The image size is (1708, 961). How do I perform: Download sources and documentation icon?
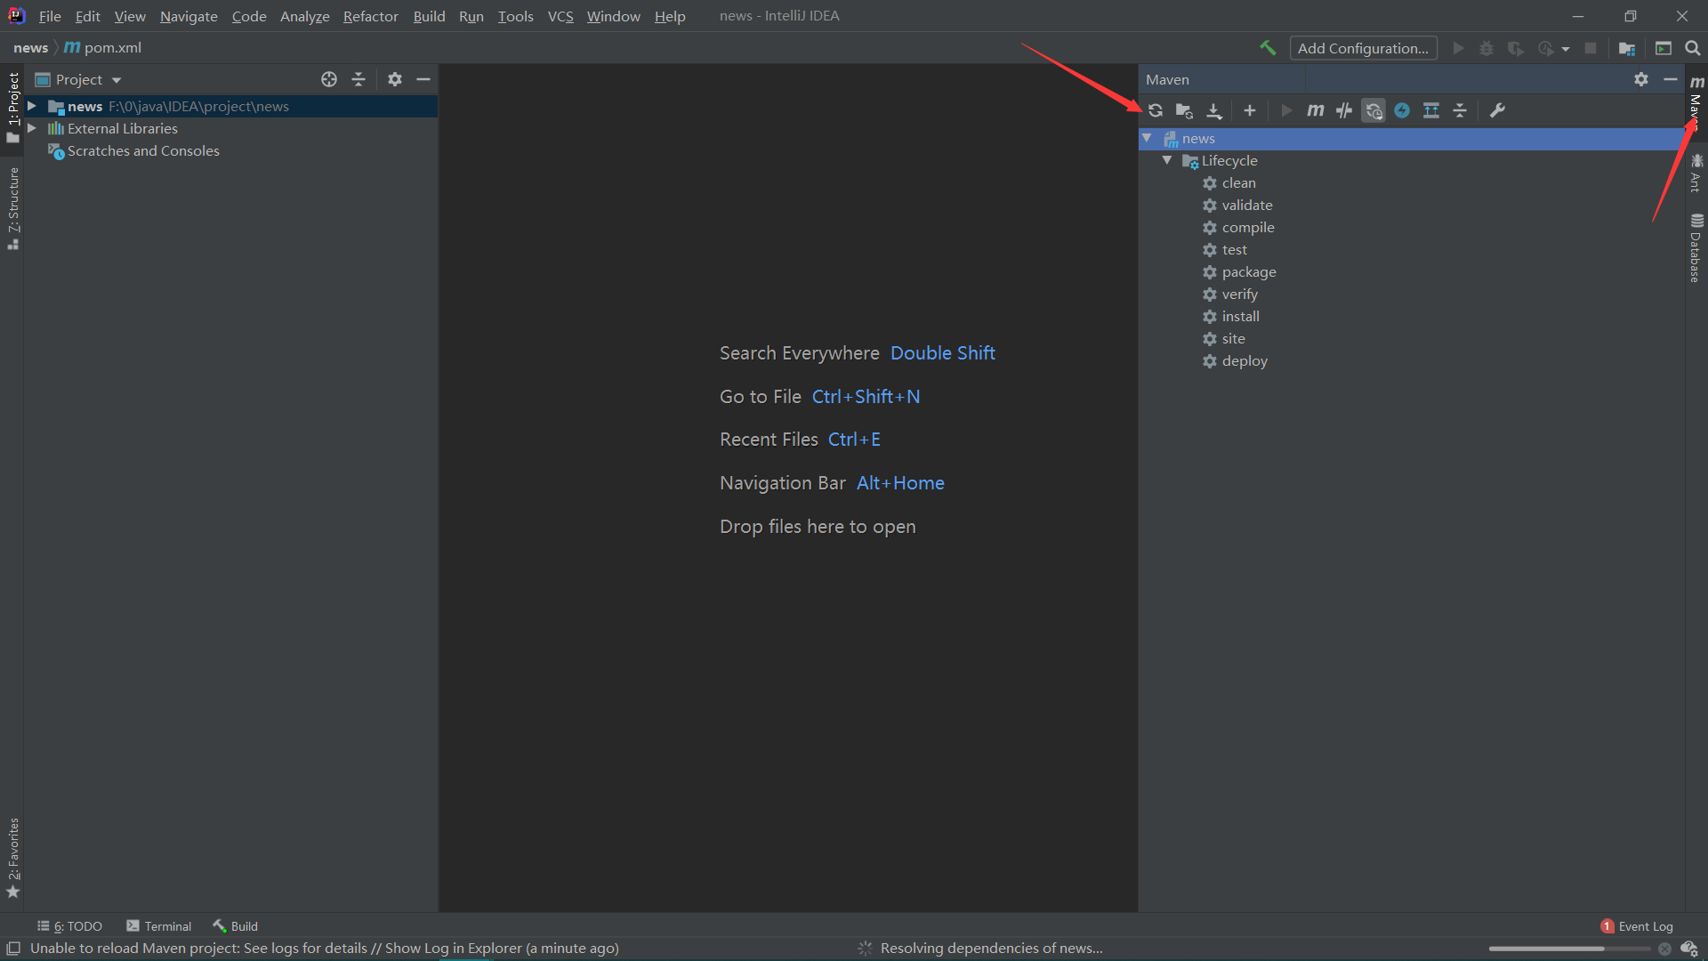(1214, 110)
